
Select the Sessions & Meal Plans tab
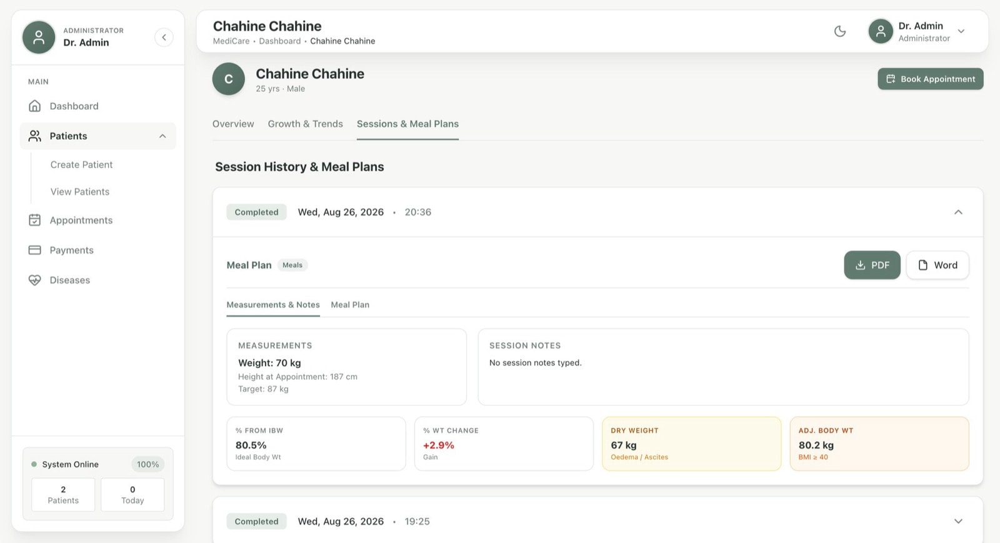(x=407, y=124)
